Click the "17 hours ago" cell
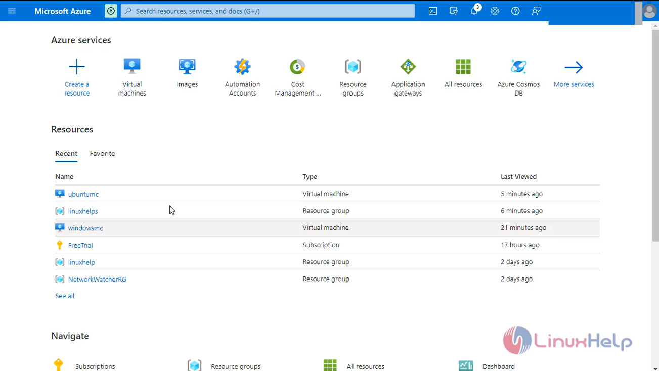659x371 pixels. (520, 245)
